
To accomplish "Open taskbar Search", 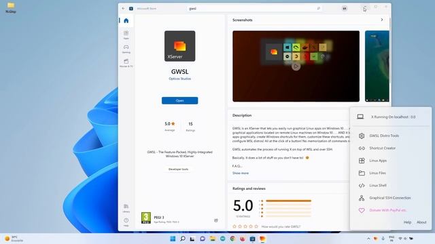I will pyautogui.click(x=183, y=239).
